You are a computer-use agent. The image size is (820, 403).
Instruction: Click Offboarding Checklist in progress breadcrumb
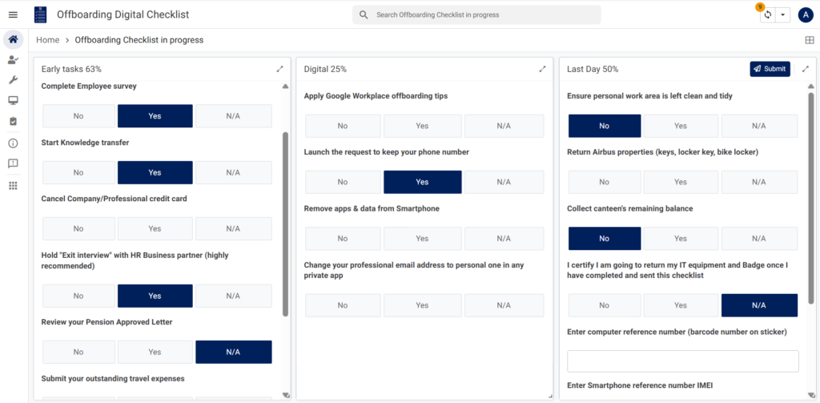point(139,40)
